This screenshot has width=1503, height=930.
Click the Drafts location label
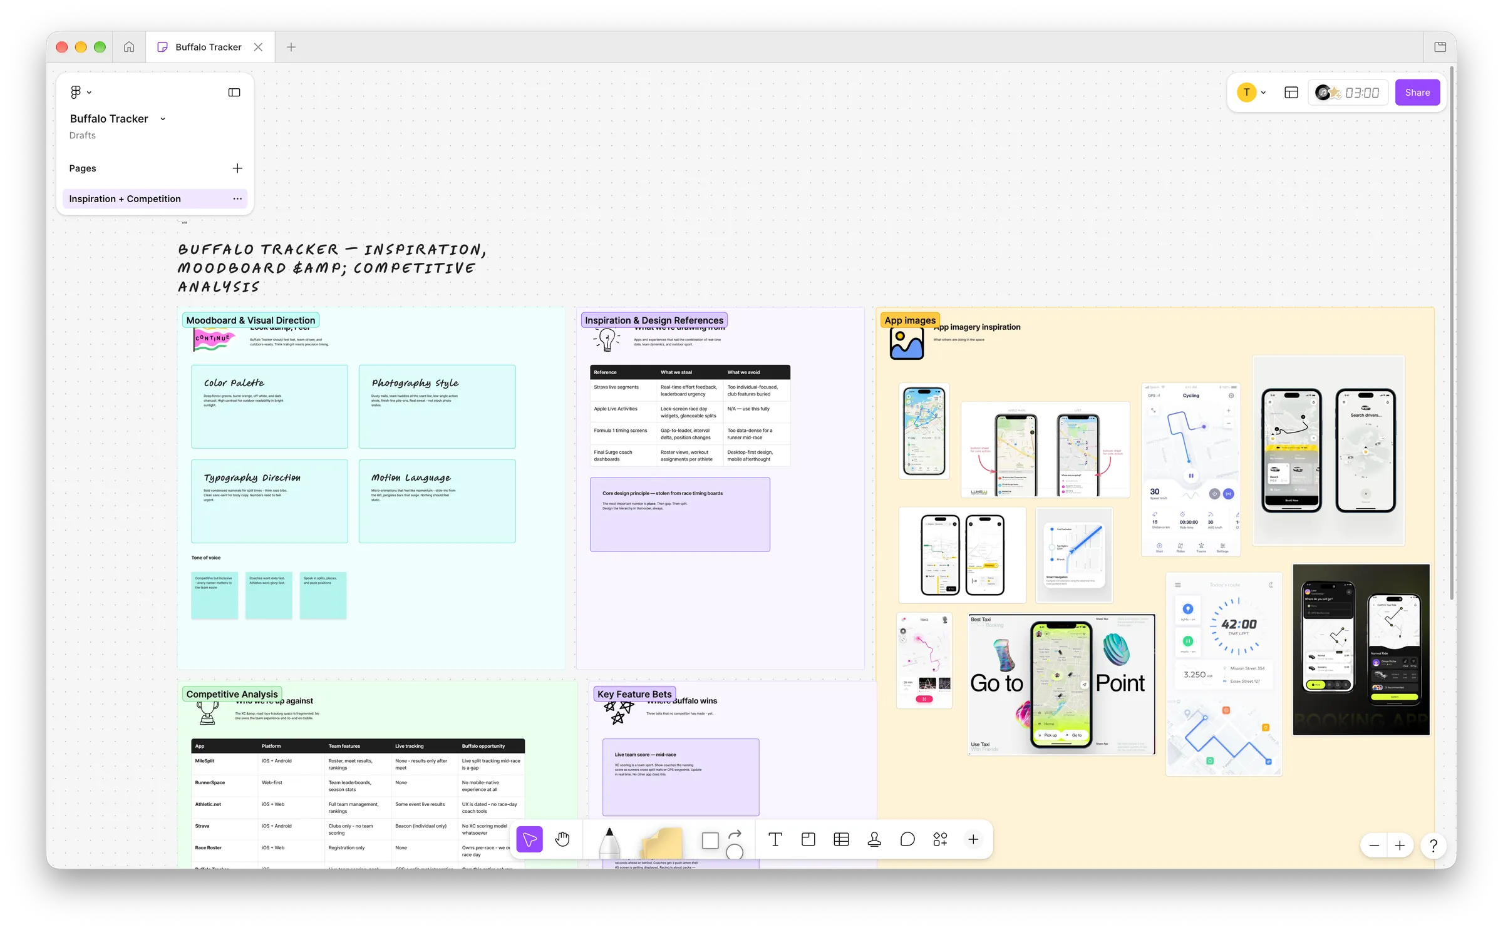83,135
